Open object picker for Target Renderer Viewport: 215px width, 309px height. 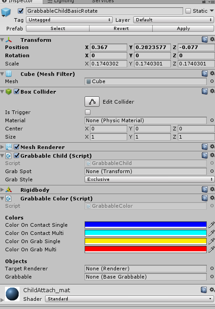point(212,269)
